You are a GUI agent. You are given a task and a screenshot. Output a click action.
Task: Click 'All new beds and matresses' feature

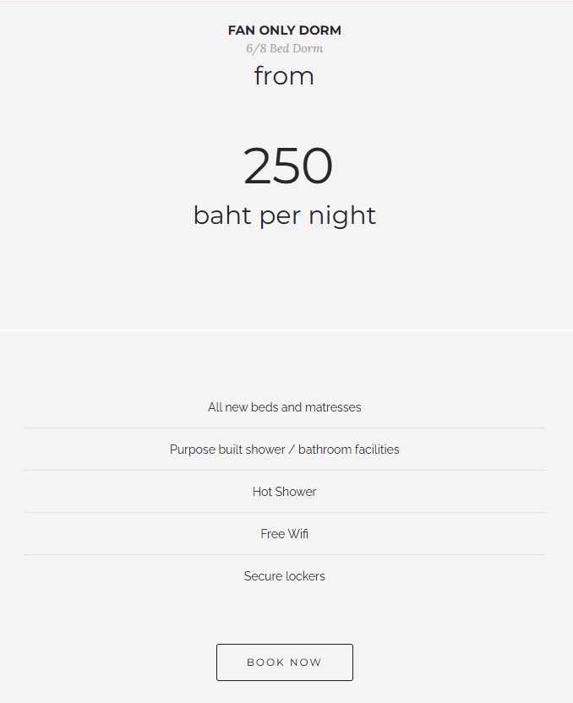pyautogui.click(x=285, y=407)
